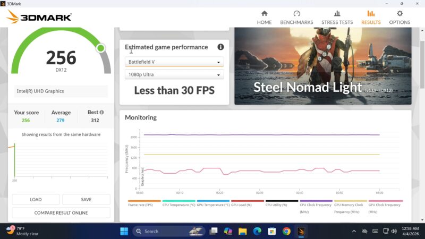Open Task View from taskbar

(x=214, y=231)
